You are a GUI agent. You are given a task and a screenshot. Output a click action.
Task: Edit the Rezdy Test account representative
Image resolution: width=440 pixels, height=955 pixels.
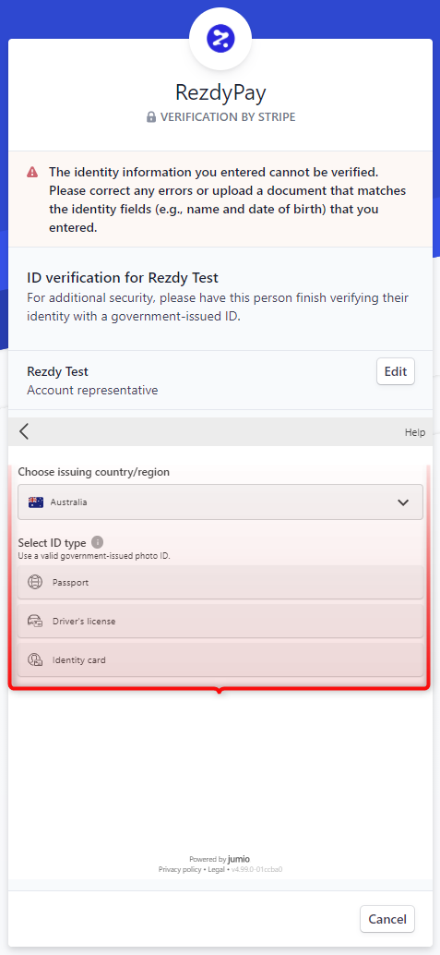click(x=396, y=371)
